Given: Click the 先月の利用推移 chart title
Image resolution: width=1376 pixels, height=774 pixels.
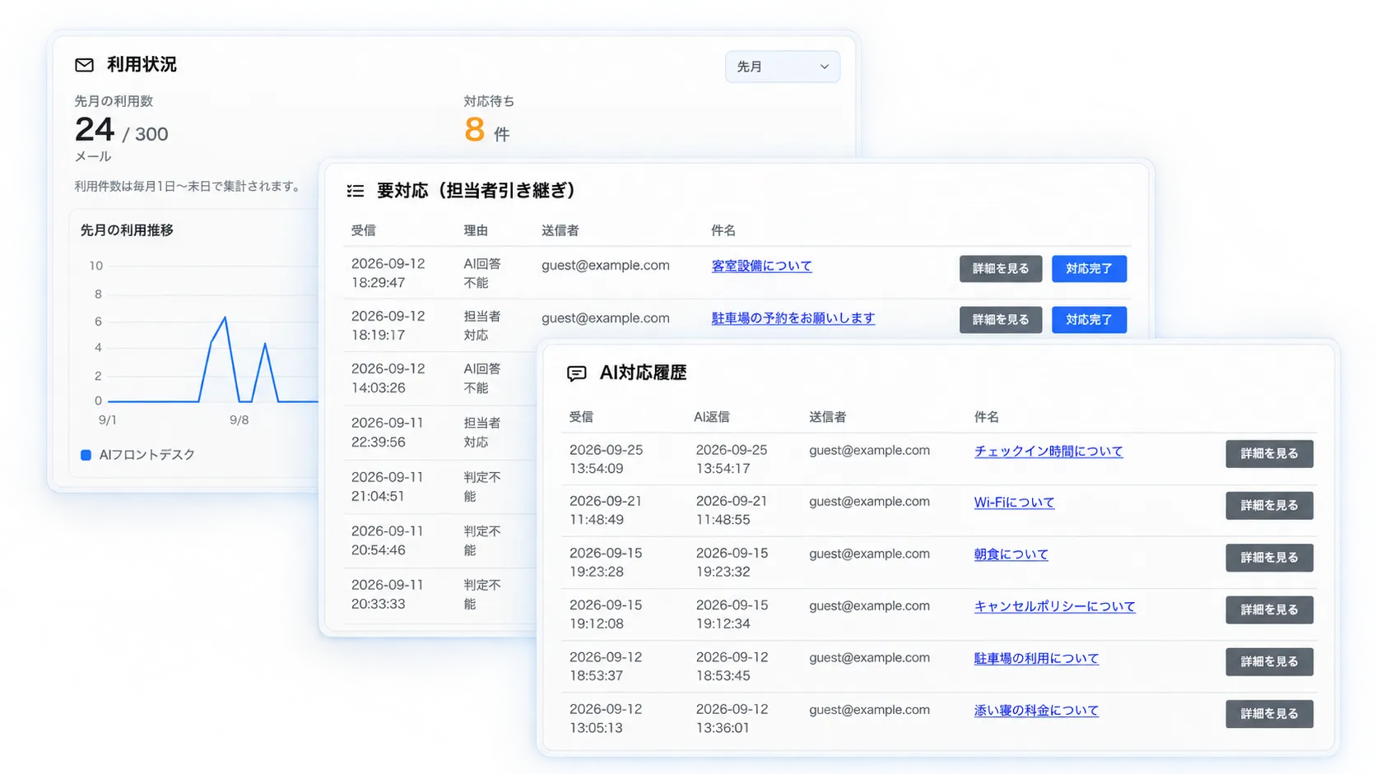Looking at the screenshot, I should pyautogui.click(x=127, y=230).
